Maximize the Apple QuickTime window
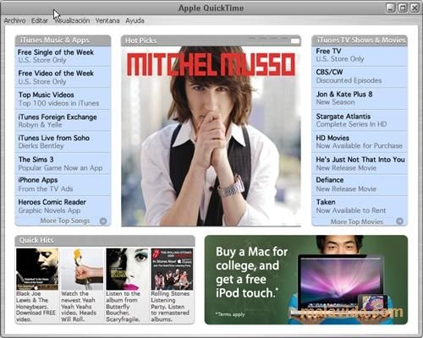 403,8
